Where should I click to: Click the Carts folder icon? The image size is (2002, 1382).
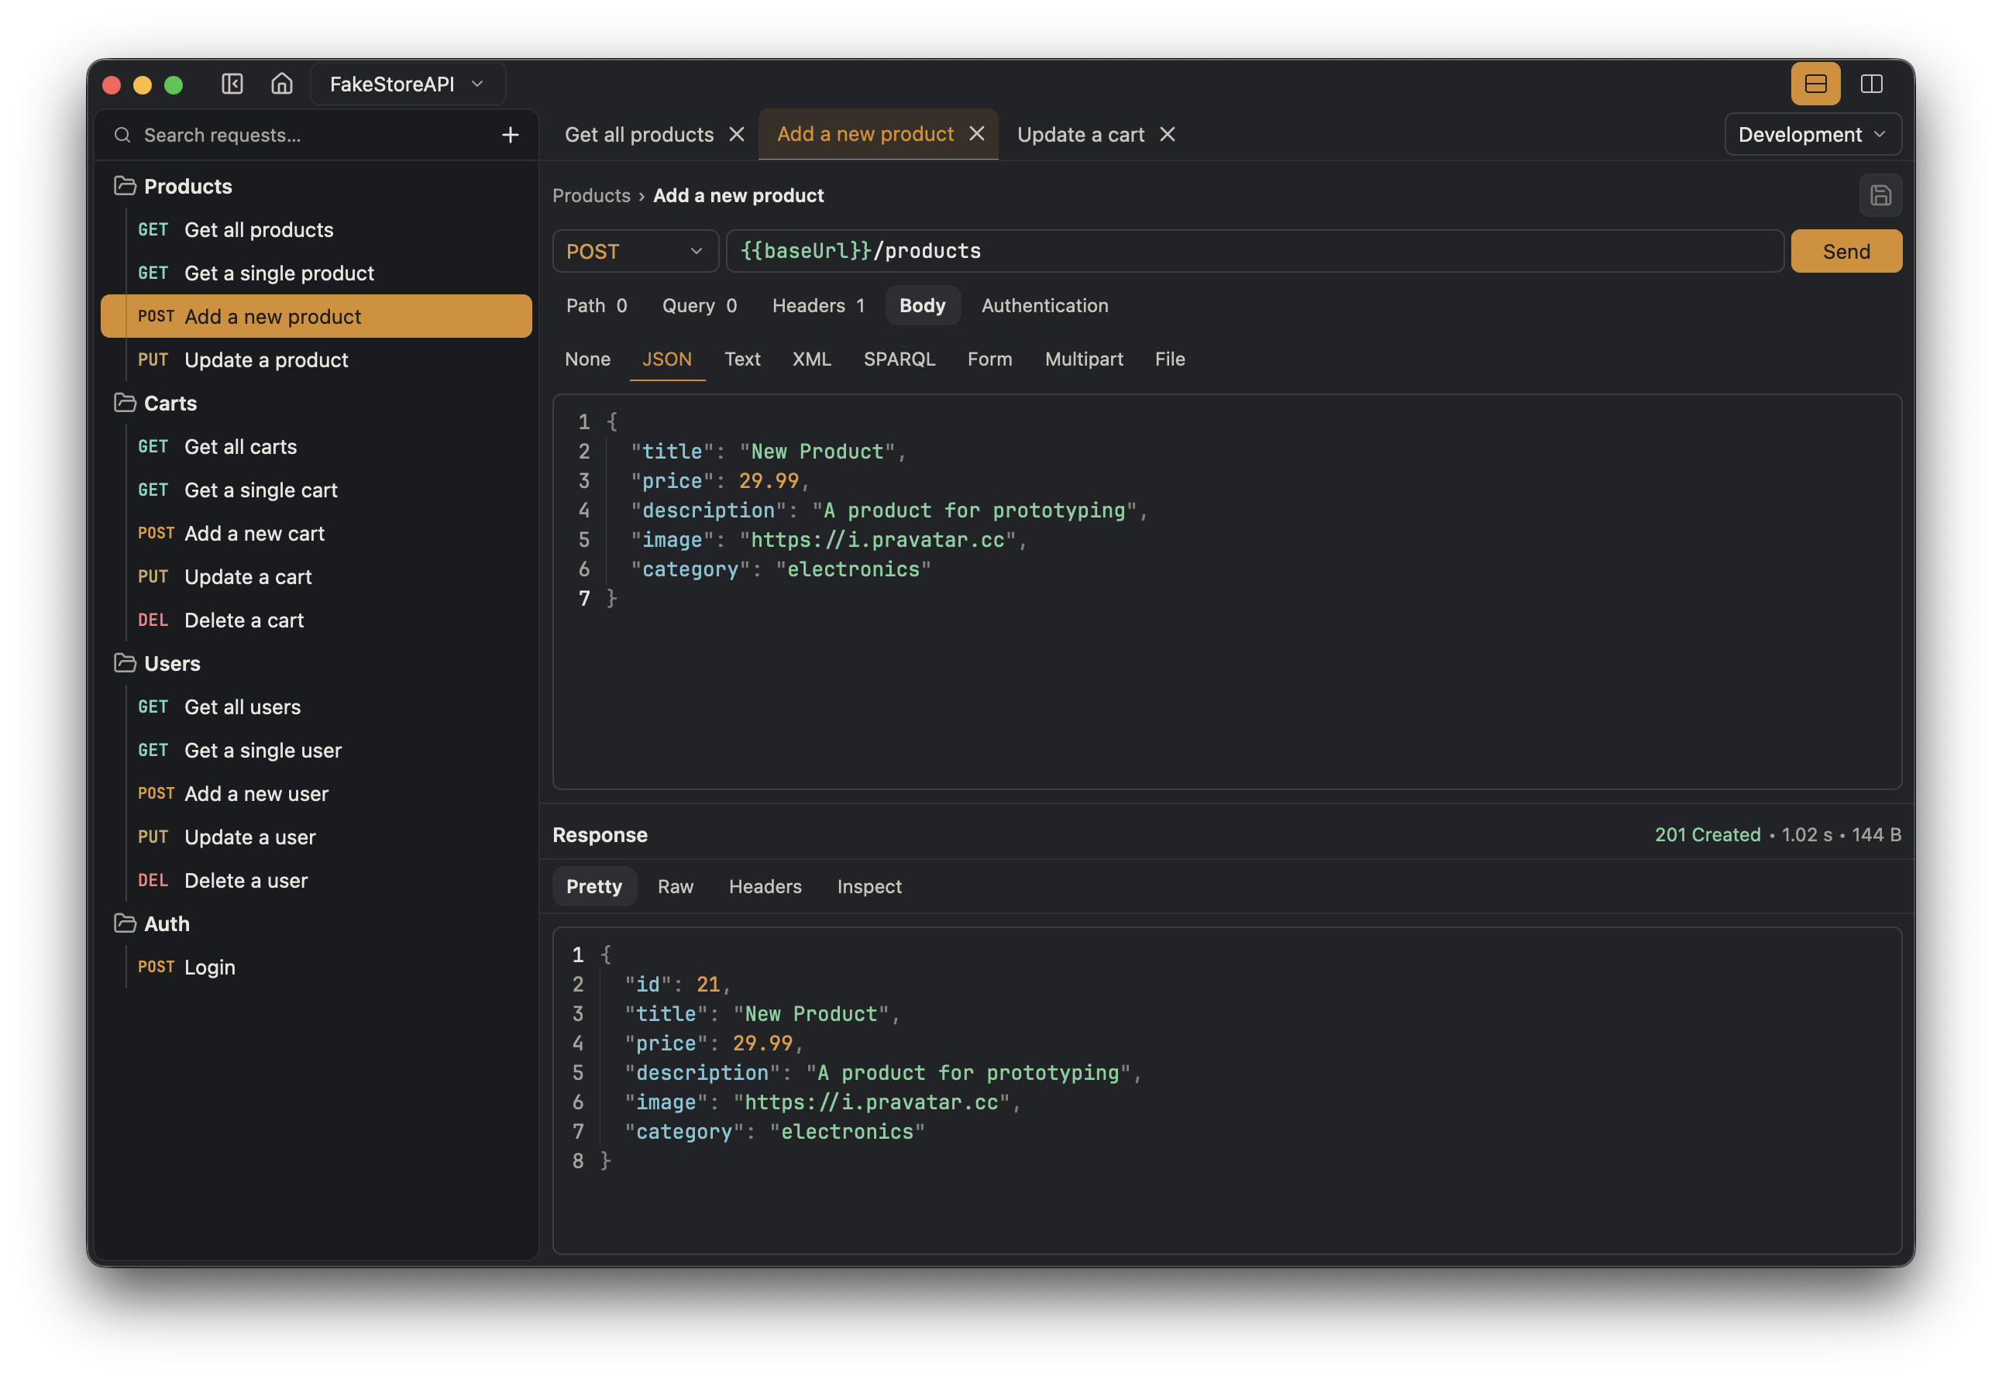click(x=125, y=403)
